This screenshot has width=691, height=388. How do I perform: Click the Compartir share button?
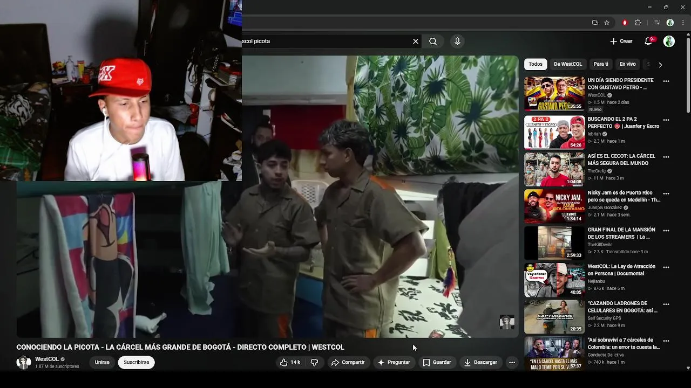coord(348,362)
